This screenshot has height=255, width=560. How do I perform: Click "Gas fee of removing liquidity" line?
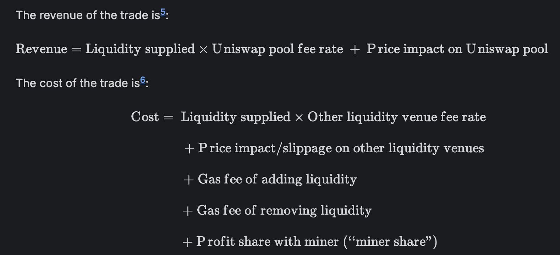[x=284, y=210]
